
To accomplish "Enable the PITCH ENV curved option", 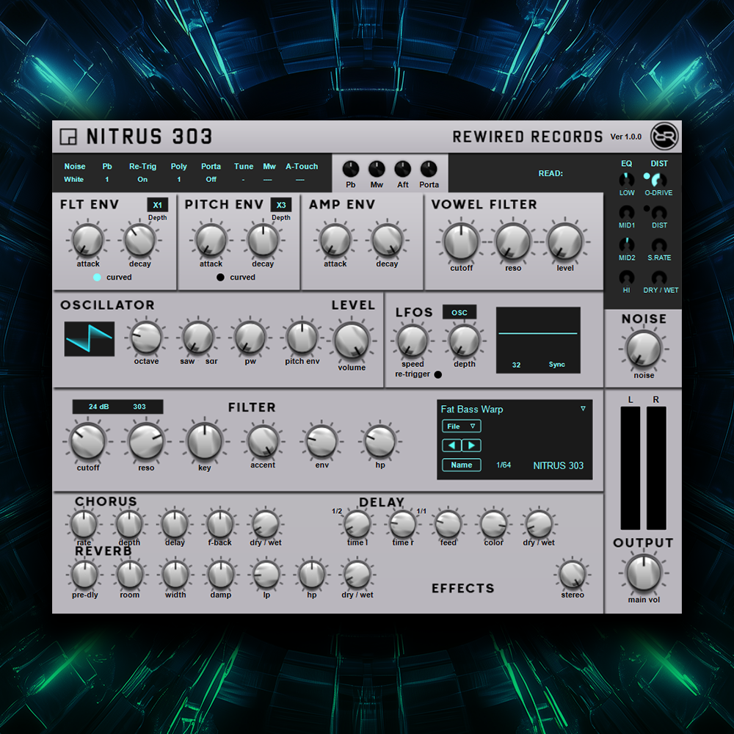I will (220, 277).
